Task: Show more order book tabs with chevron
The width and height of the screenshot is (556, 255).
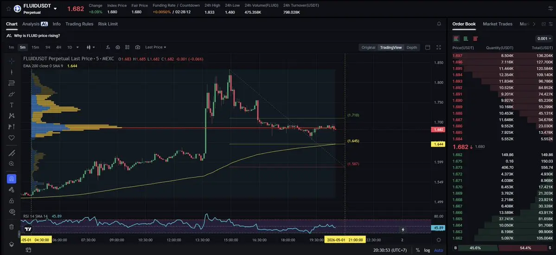Action: [534, 24]
